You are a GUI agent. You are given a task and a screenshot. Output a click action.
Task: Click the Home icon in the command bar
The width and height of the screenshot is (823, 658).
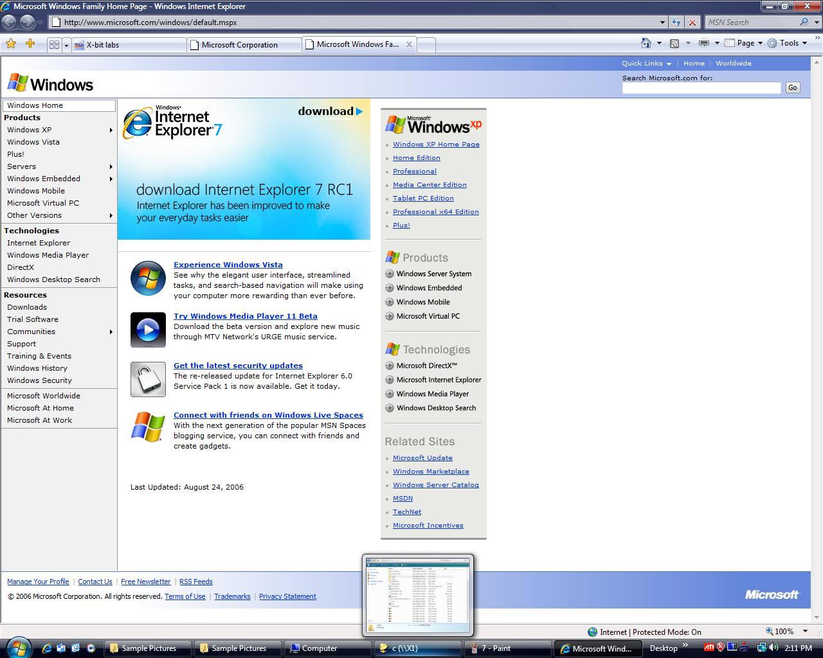coord(646,43)
